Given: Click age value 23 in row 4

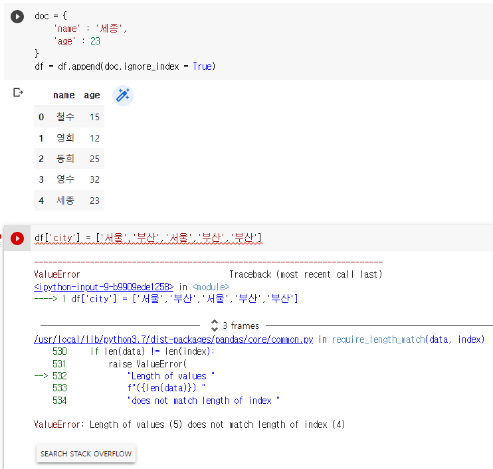Looking at the screenshot, I should point(94,201).
